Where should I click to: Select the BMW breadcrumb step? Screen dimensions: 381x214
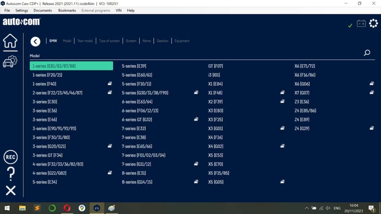click(53, 41)
